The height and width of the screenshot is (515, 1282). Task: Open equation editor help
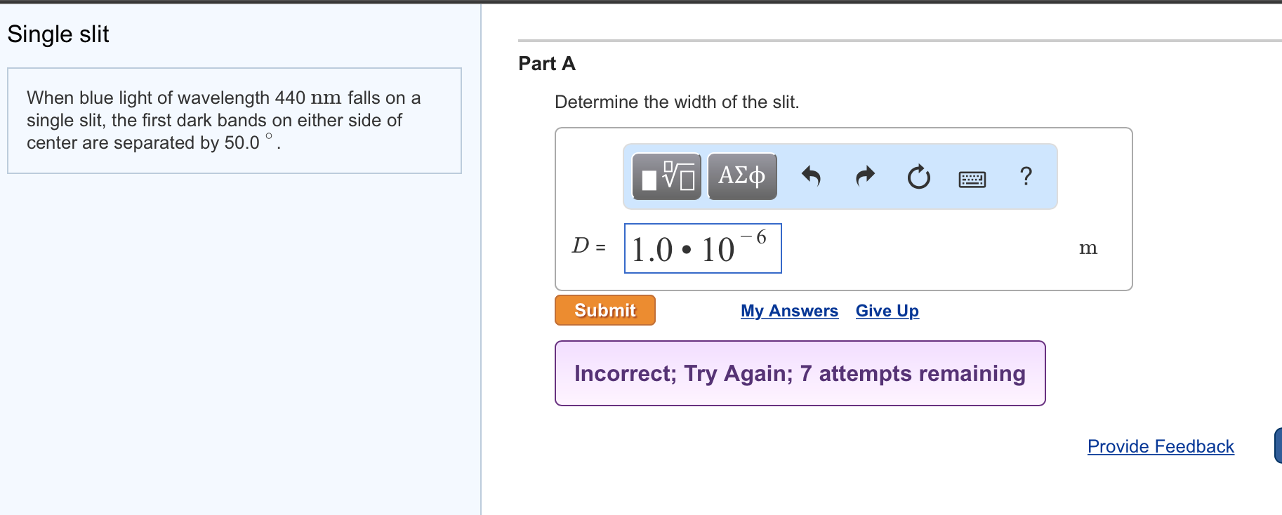coord(1026,177)
